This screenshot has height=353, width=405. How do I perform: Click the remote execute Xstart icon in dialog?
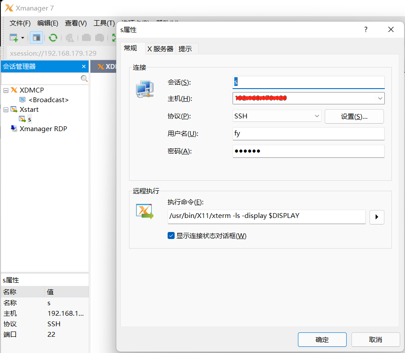coord(145,211)
